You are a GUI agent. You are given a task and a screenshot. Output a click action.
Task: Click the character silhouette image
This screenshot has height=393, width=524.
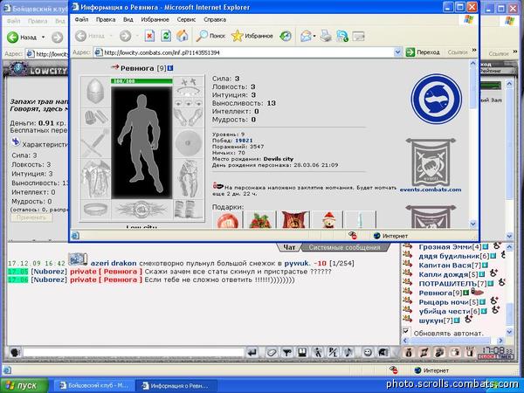tap(141, 143)
